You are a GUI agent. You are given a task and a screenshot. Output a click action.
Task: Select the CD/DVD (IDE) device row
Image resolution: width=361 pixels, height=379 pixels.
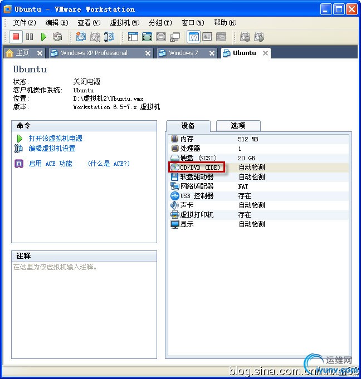(x=258, y=168)
